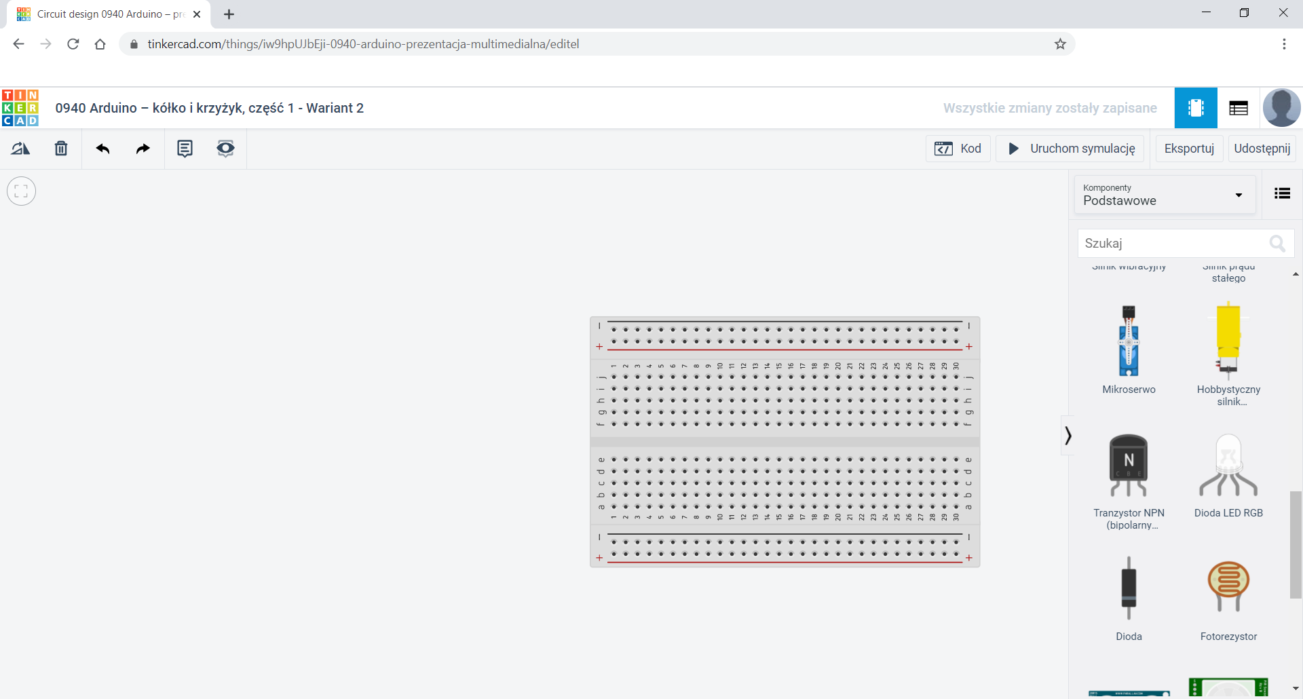This screenshot has height=699, width=1303.
Task: Click the Eksportuj button
Action: 1189,149
